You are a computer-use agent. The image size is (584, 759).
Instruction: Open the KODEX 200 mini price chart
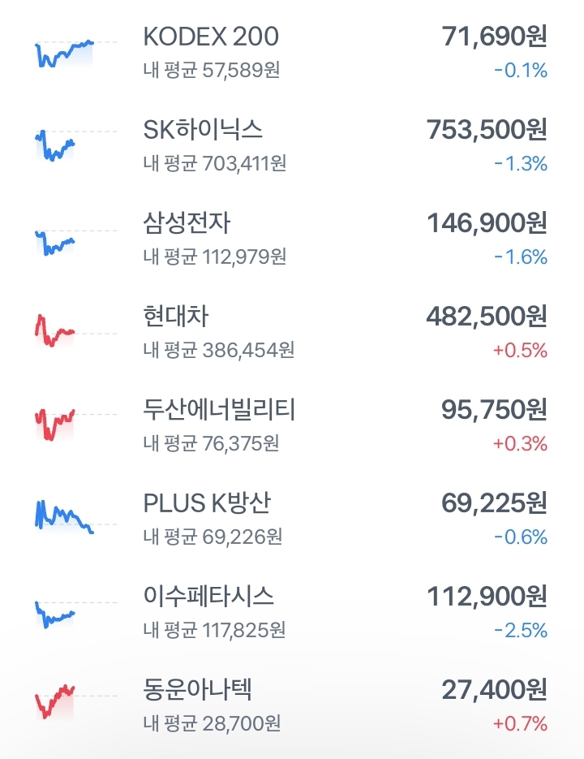tap(75, 54)
